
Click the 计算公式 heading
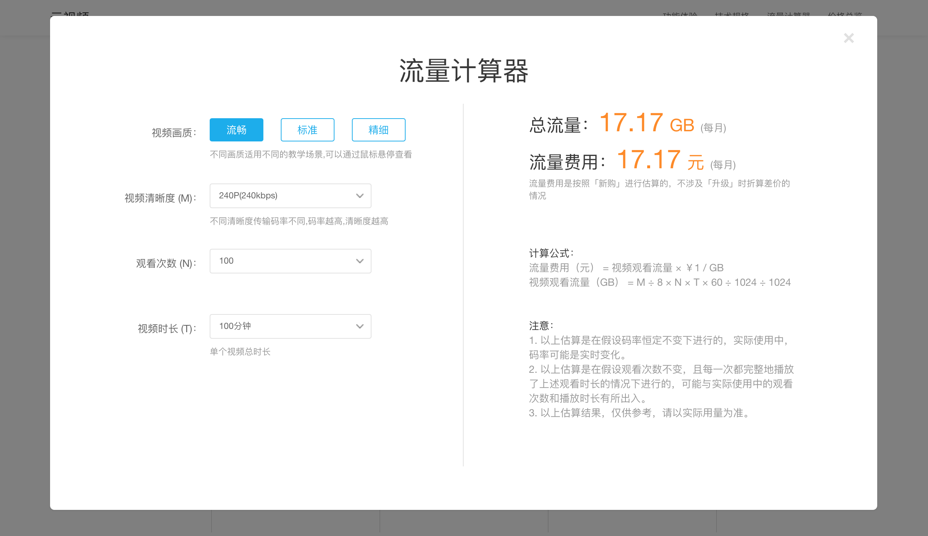coord(551,253)
